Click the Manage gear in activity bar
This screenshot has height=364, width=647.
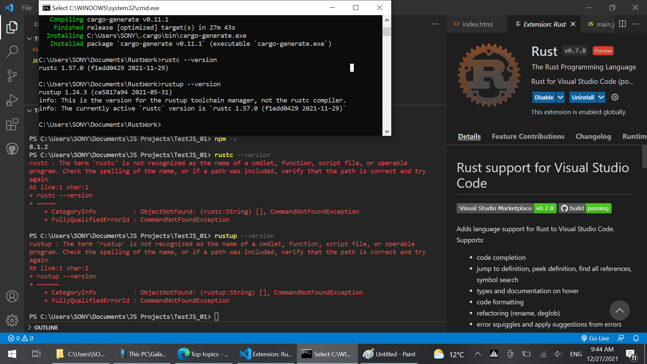click(12, 321)
